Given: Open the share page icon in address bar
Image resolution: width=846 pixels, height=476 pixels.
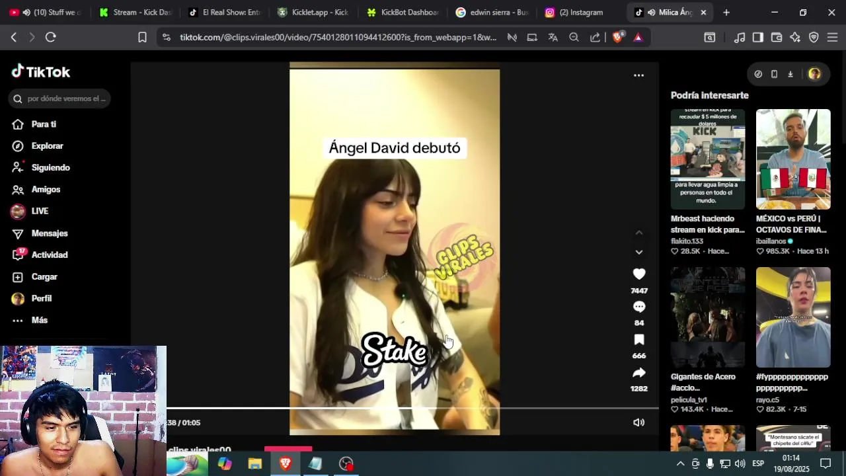Looking at the screenshot, I should coord(595,38).
